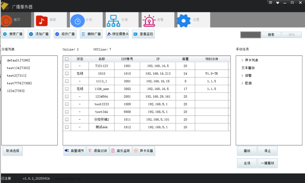
Task: Check the box for terminal 1106_new
Action: tap(66, 89)
